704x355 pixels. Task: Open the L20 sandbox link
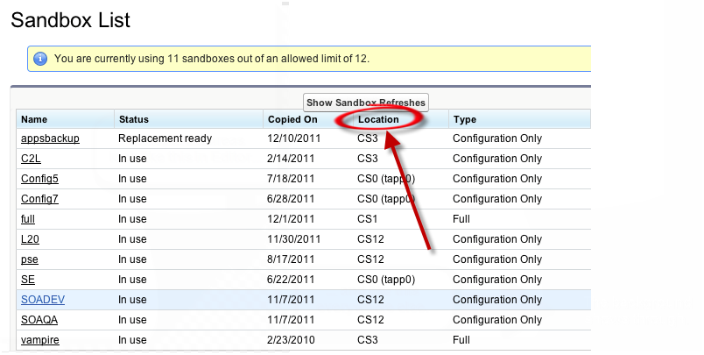[x=31, y=239]
